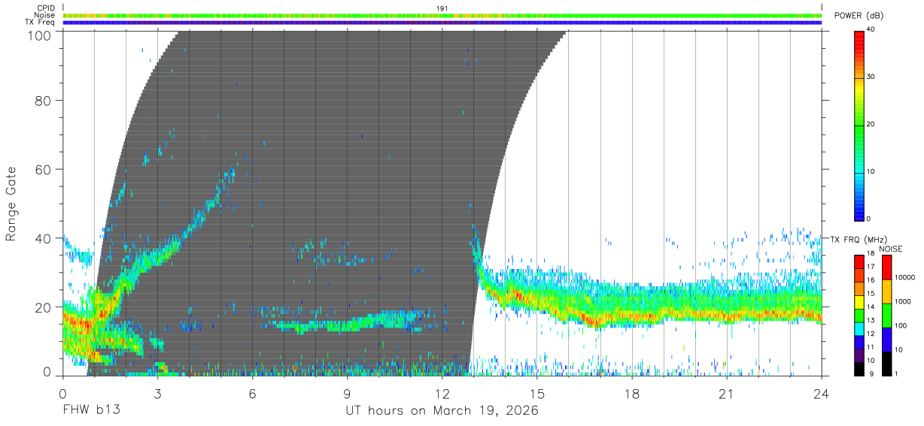The height and width of the screenshot is (426, 924).
Task: Click the CPID label at top left
Action: tap(46, 8)
